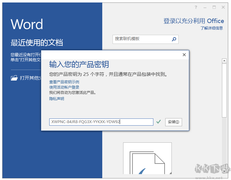This screenshot has width=231, height=180.
Task: Close the product key dialog
Action: (184, 55)
